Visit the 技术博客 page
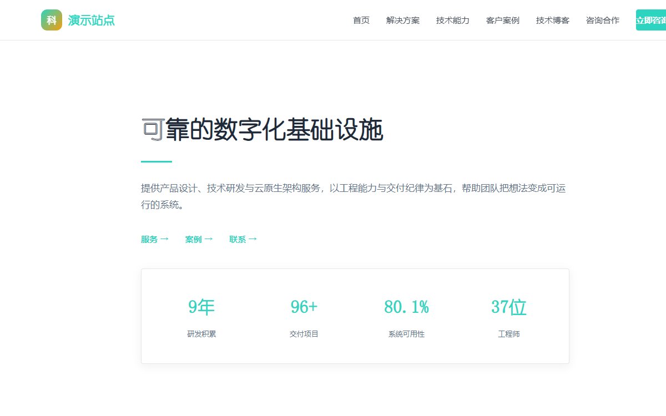The width and height of the screenshot is (666, 416). click(x=553, y=21)
